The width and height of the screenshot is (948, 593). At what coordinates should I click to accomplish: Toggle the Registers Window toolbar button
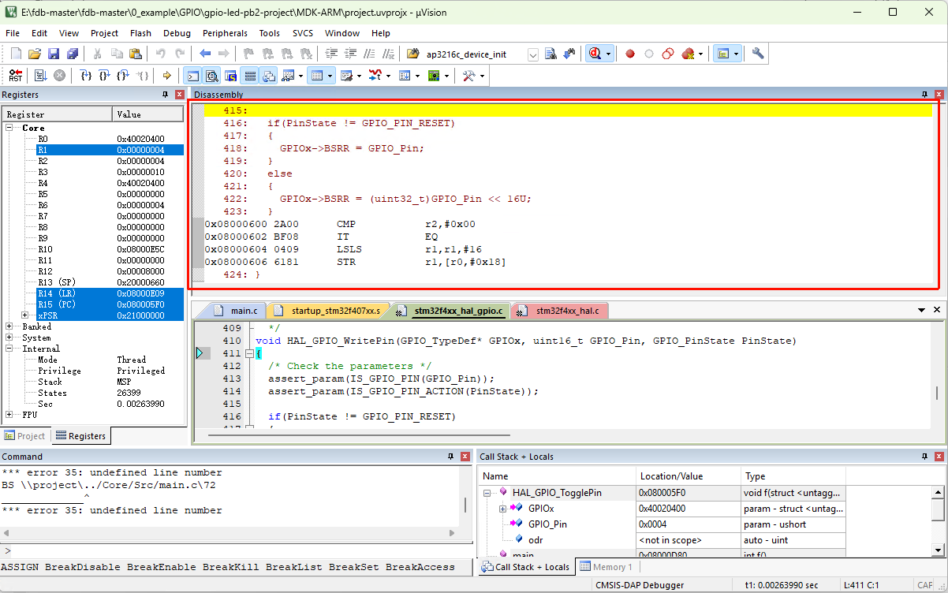(x=249, y=76)
